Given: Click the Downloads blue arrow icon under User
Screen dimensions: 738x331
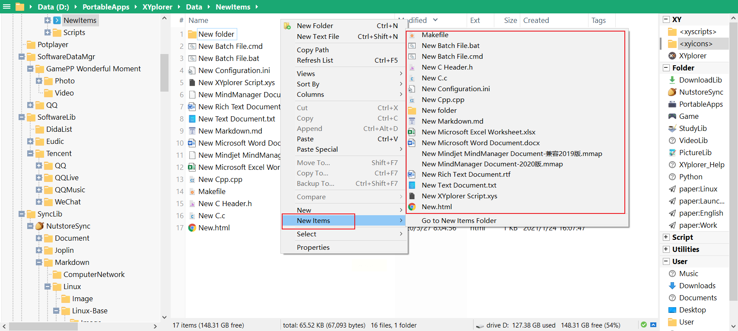Looking at the screenshot, I should coord(672,286).
